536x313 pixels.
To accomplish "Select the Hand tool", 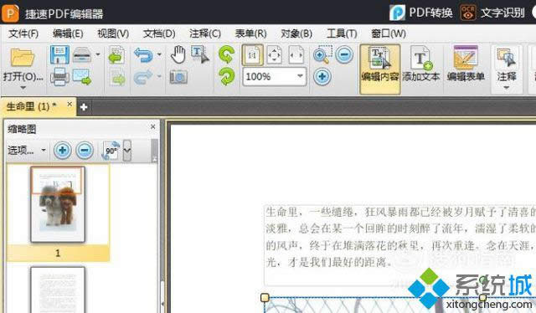I will (178, 54).
